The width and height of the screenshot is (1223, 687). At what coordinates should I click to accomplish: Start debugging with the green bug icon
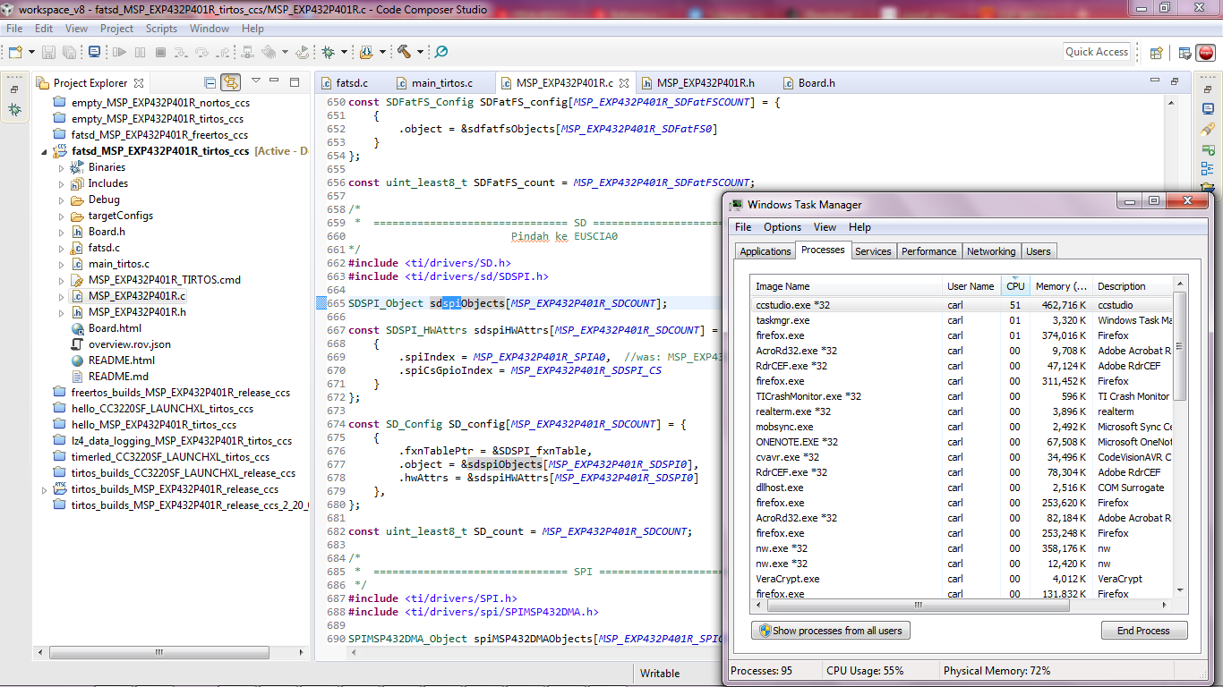click(x=328, y=52)
